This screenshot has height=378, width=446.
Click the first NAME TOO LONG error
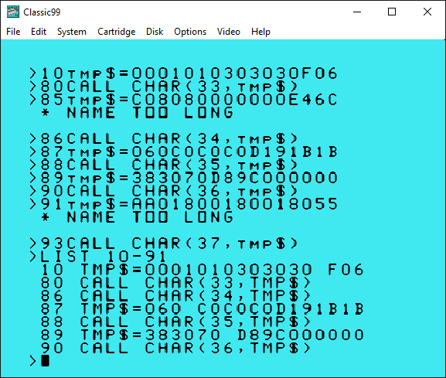137,113
